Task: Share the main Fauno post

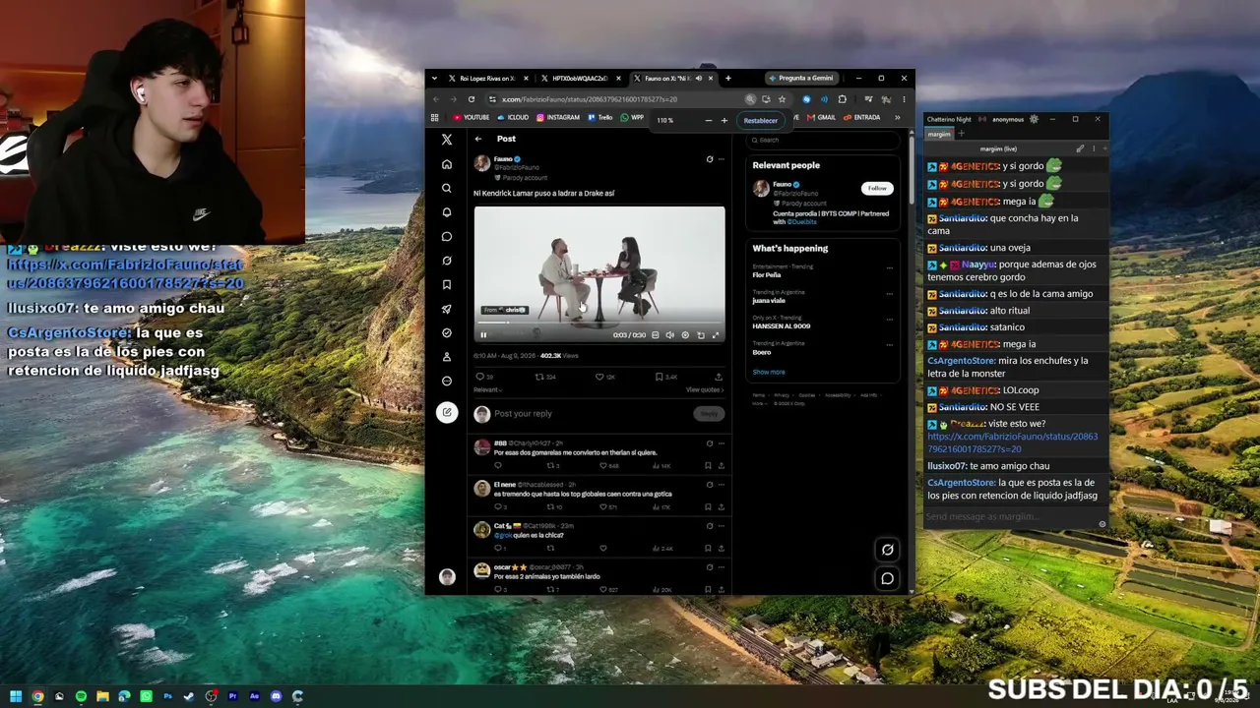Action: pyautogui.click(x=719, y=377)
